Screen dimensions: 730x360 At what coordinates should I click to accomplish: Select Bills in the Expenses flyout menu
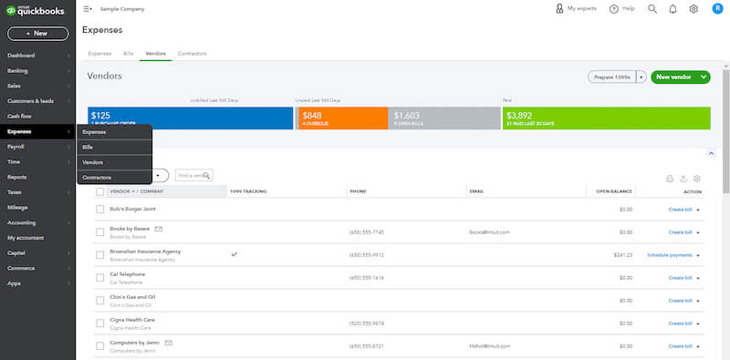tap(115, 147)
